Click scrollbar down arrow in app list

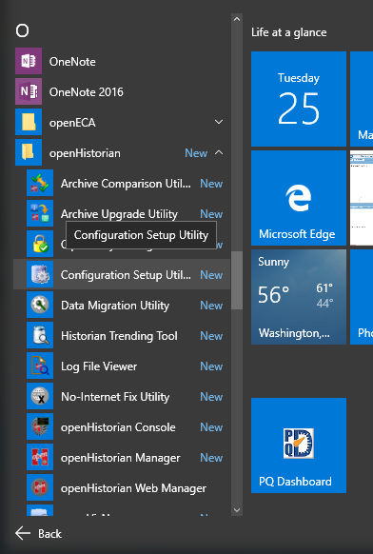click(237, 510)
